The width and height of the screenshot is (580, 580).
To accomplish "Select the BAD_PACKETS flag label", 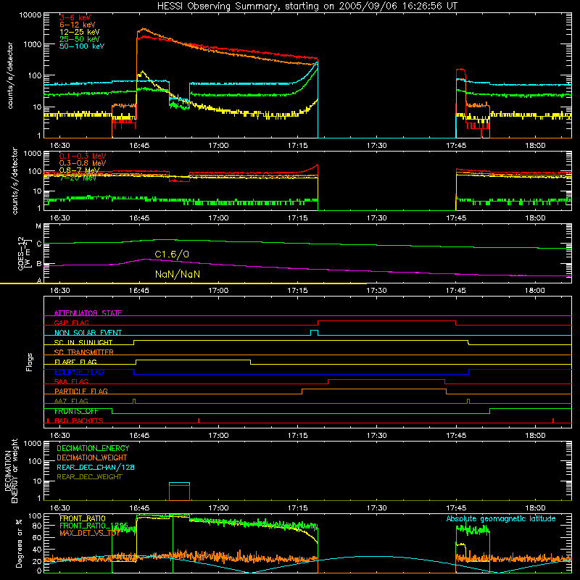I will point(79,420).
